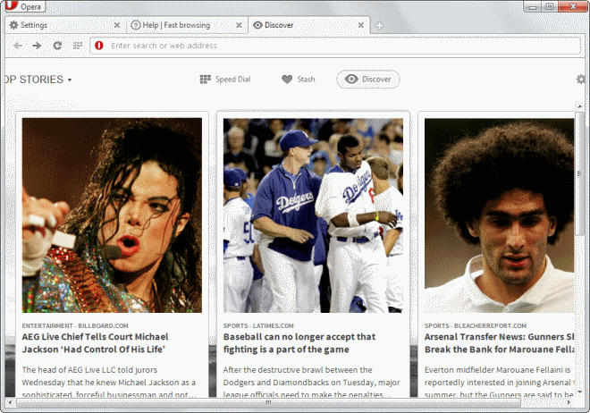Go to Speed Dial page
Image resolution: width=590 pixels, height=413 pixels.
(224, 80)
